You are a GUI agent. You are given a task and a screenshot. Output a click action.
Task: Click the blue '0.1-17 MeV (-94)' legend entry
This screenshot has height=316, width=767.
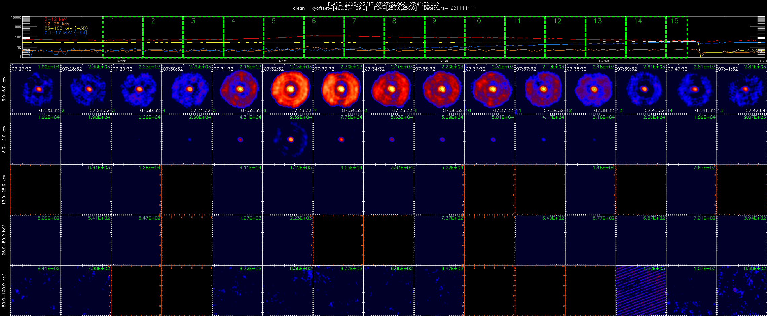tap(66, 33)
